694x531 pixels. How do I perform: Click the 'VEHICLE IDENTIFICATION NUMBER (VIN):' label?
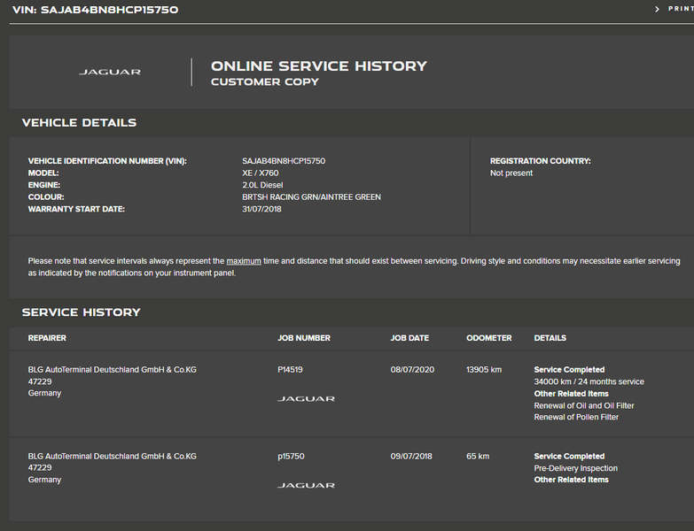[x=107, y=161]
